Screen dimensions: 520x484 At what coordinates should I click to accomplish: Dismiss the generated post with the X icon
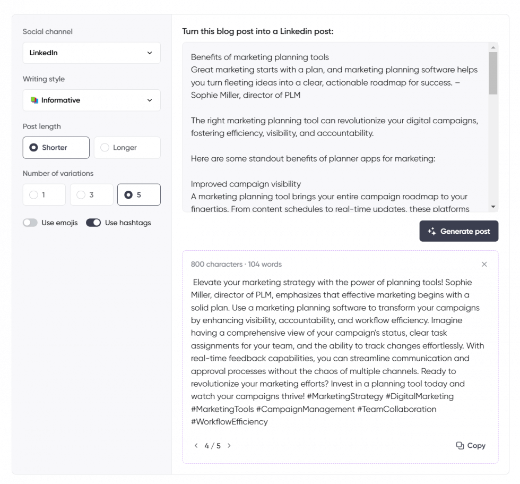click(x=484, y=264)
